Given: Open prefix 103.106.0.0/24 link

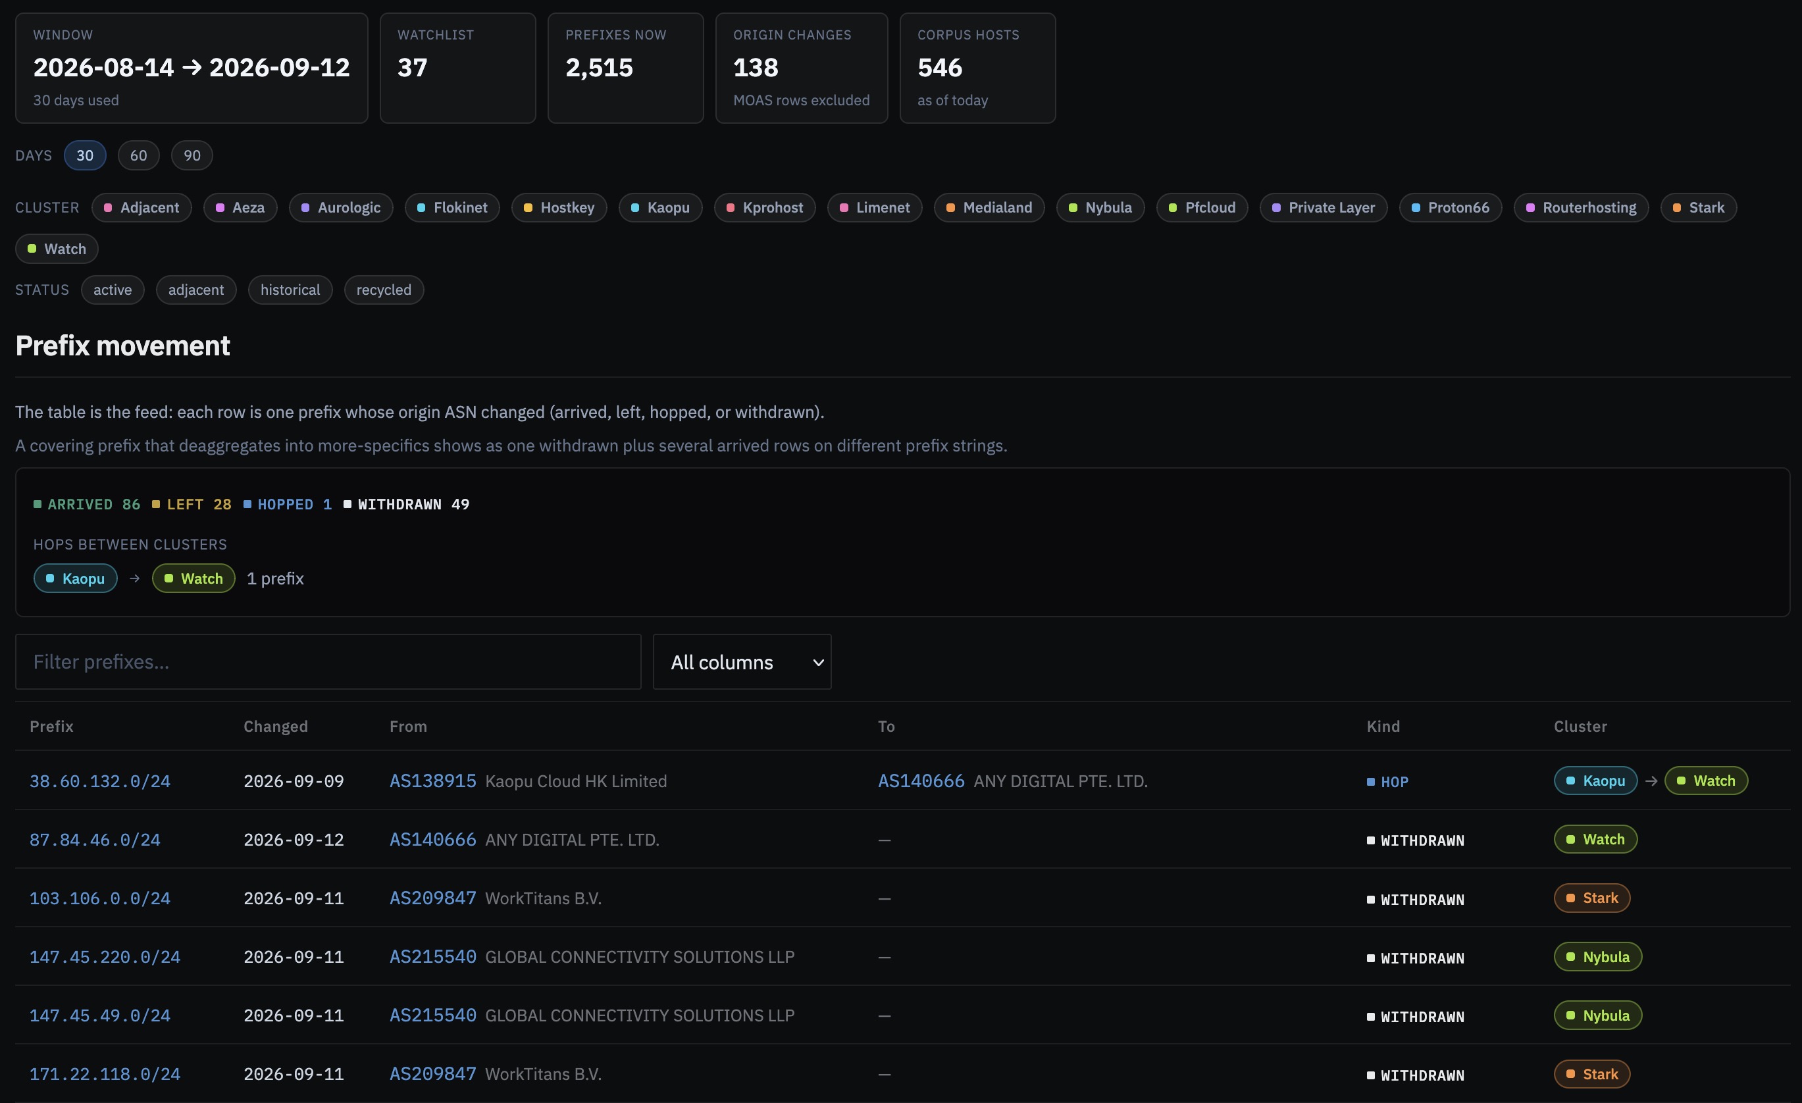Looking at the screenshot, I should pyautogui.click(x=100, y=898).
